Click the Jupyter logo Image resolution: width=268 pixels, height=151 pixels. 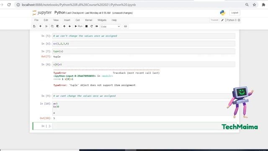42,13
